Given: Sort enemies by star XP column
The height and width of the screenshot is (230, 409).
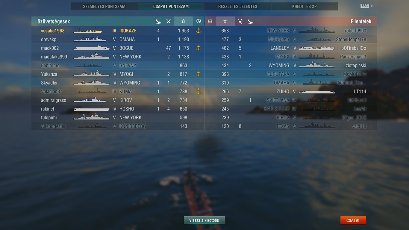Looking at the screenshot, I should coord(225,21).
